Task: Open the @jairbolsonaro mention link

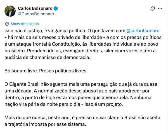Action: click(x=143, y=30)
